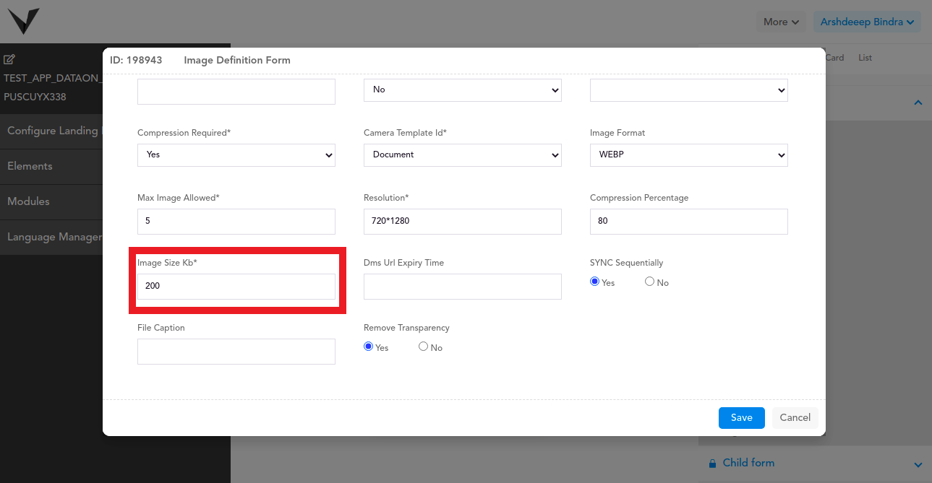Open the dropdown showing No at top
The height and width of the screenshot is (483, 932).
[x=463, y=90]
